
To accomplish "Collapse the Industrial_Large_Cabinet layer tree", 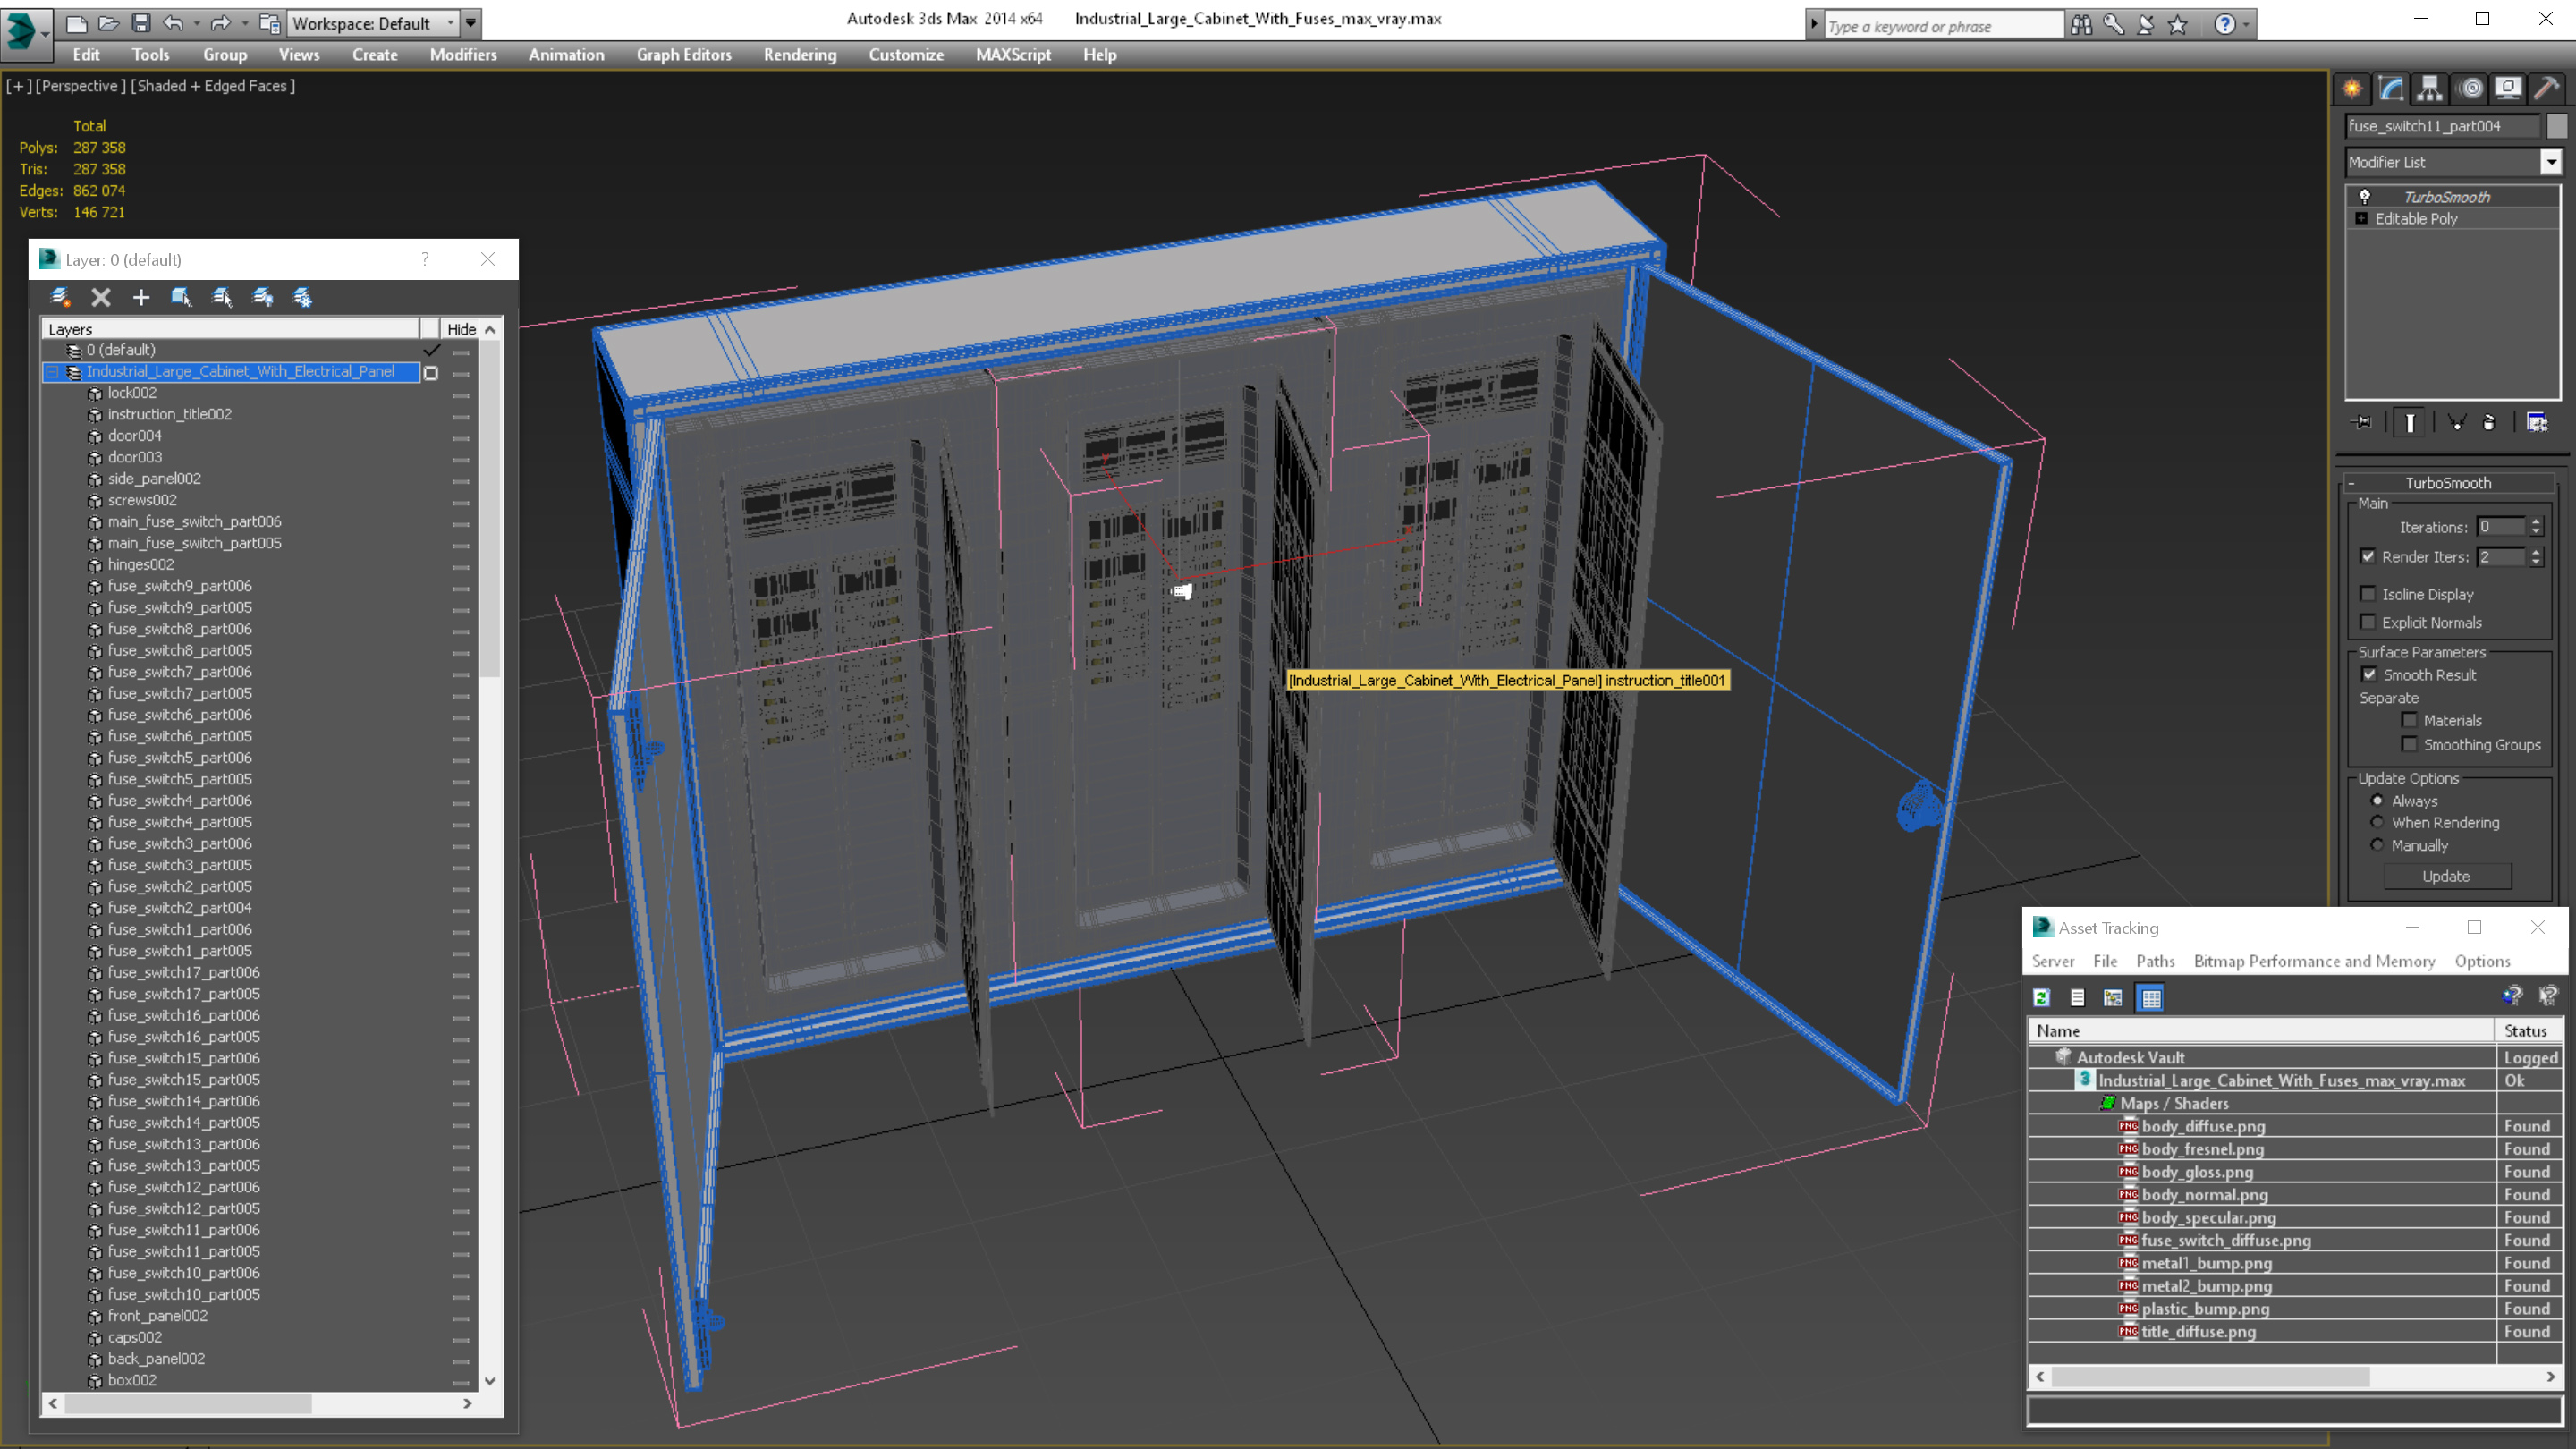I will coord(52,372).
